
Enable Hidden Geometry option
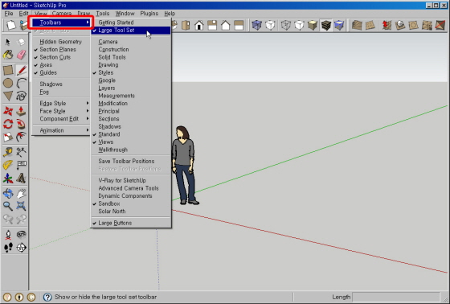[61, 42]
